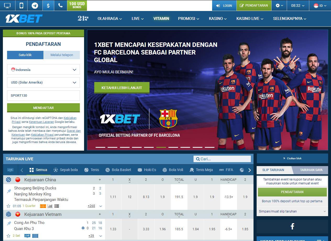
Task: Filter live bets by Sepak bola
Action: (x=65, y=170)
